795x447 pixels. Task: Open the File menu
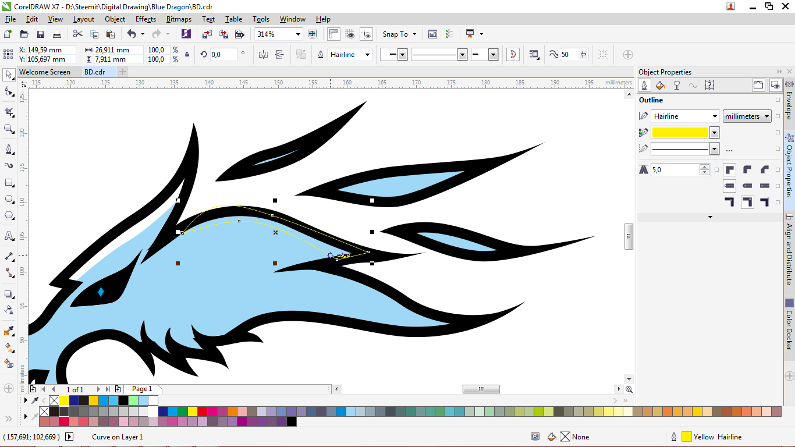coord(10,19)
